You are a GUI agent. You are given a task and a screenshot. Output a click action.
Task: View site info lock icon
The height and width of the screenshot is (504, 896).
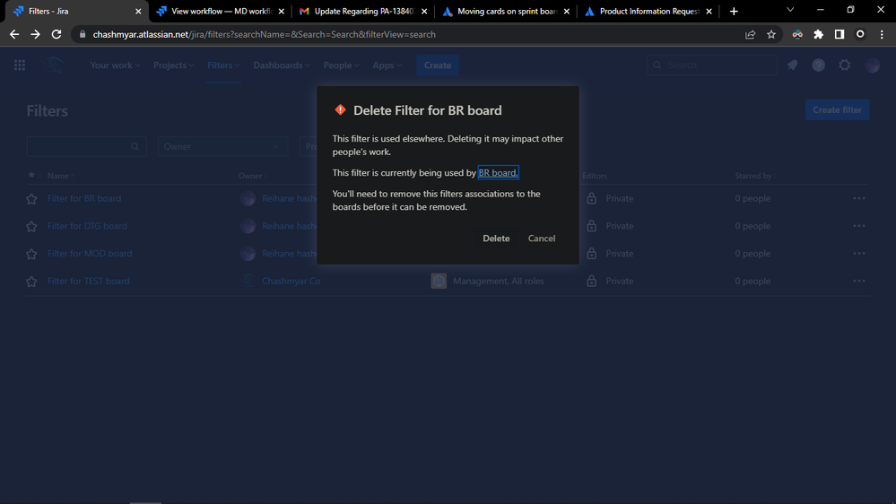[x=83, y=34]
